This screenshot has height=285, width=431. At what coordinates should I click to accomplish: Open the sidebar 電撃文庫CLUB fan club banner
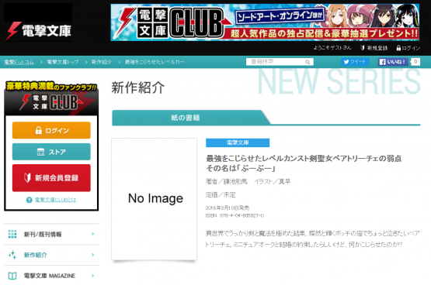tap(51, 98)
